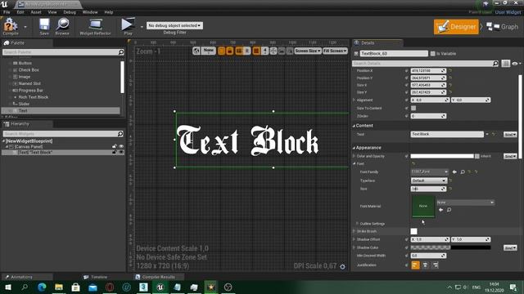
Task: Open the View menu
Action: click(52, 12)
